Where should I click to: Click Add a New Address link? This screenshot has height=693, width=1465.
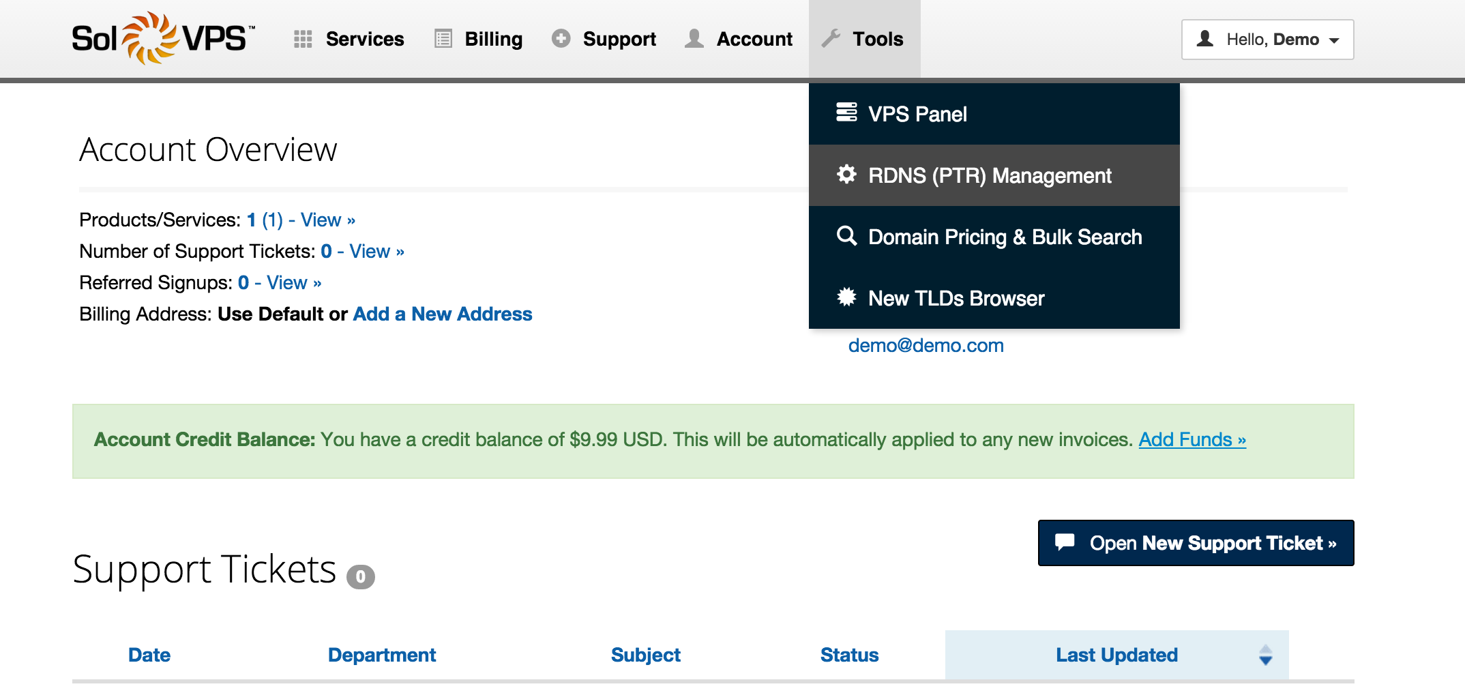click(442, 314)
